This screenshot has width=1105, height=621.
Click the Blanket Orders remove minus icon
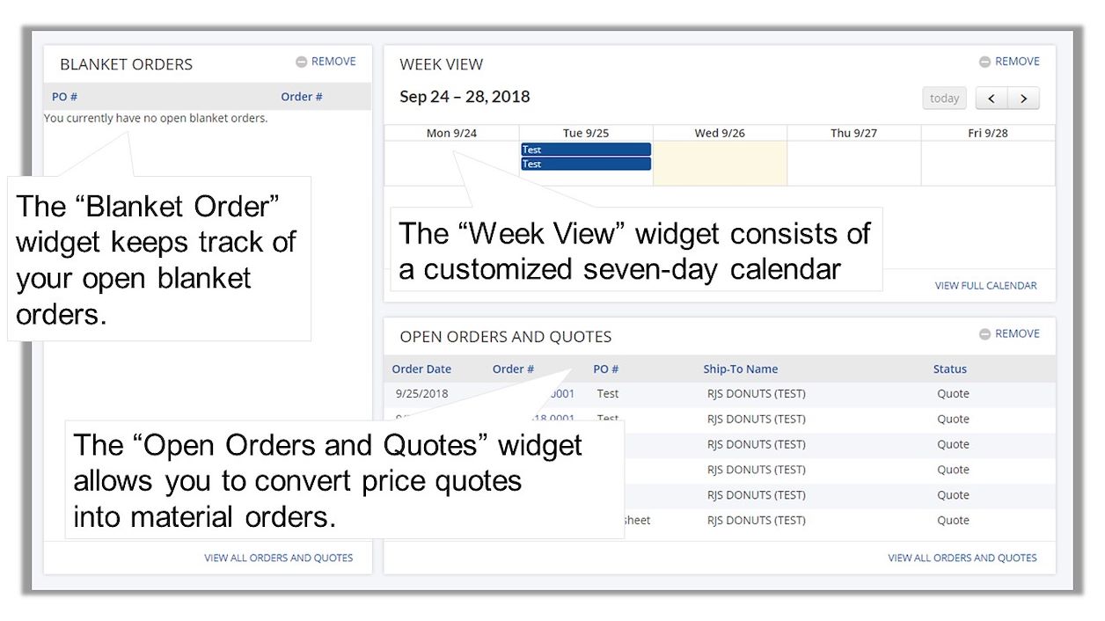302,62
